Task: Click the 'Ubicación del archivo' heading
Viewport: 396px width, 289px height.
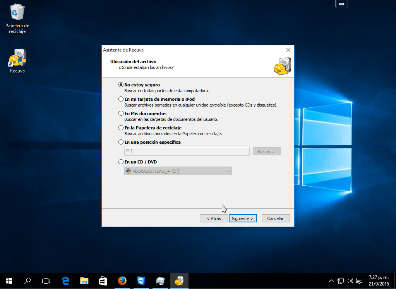Action: point(133,62)
